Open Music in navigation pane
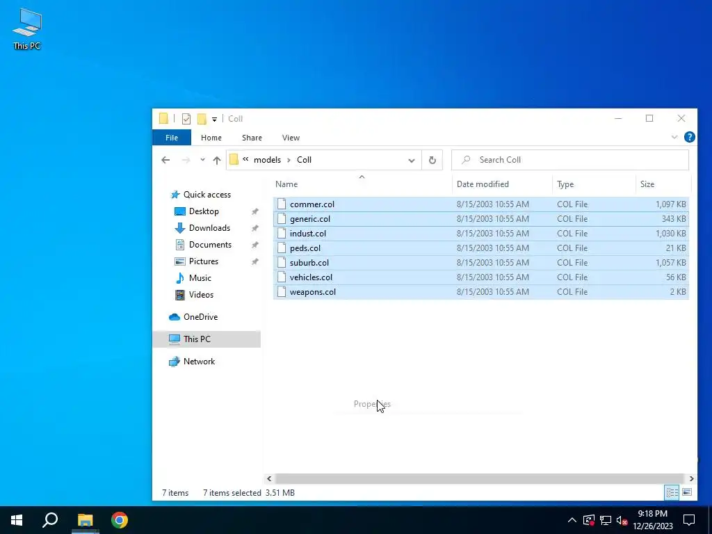 200,278
